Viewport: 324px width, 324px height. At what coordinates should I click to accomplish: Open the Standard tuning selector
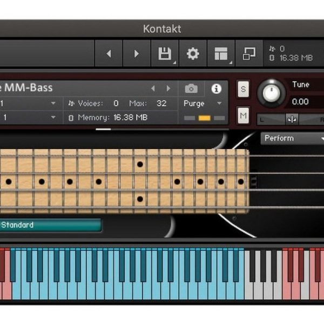[50, 225]
